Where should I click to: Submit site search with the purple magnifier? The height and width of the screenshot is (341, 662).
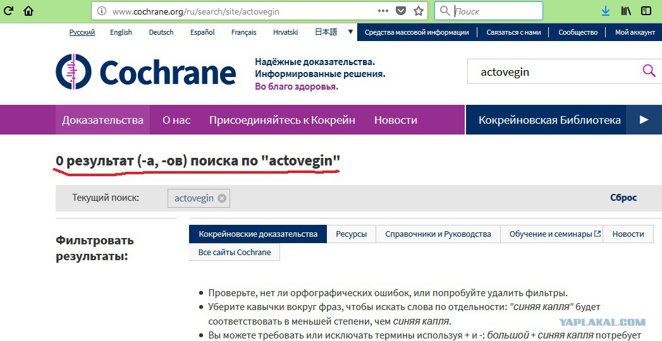click(x=649, y=70)
